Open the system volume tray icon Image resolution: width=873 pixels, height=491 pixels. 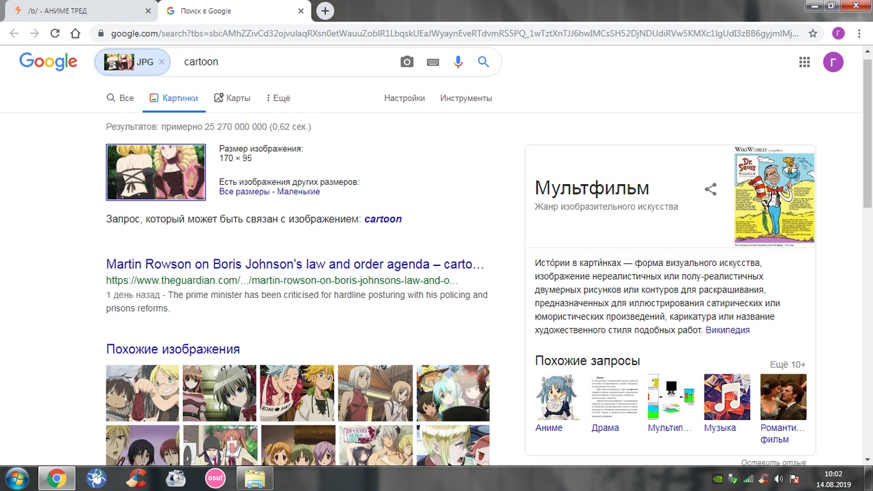pyautogui.click(x=779, y=479)
